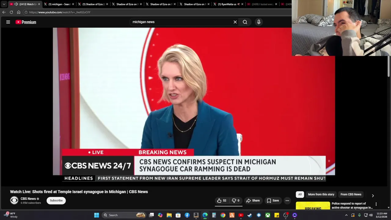The height and width of the screenshot is (220, 391).
Task: Click the YouTube URL address bar
Action: (x=157, y=12)
